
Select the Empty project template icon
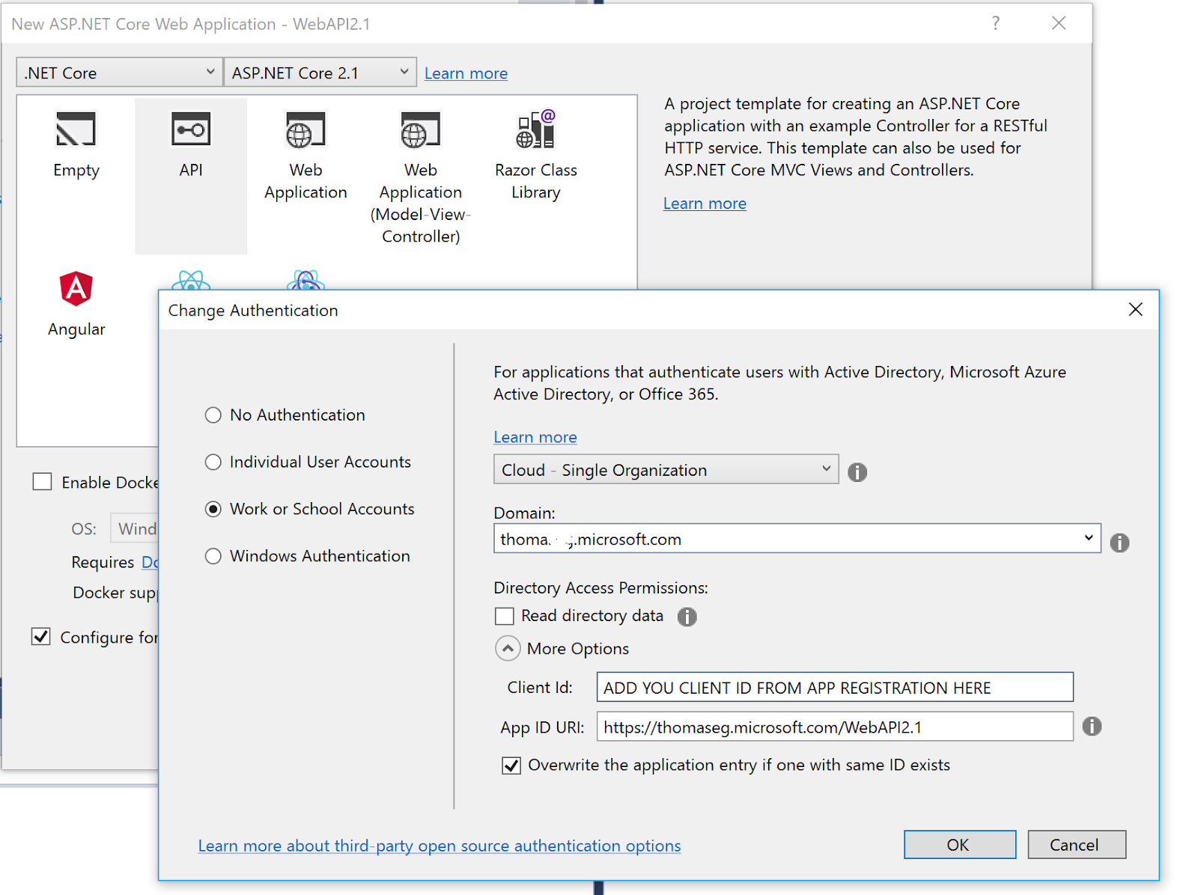[x=76, y=130]
